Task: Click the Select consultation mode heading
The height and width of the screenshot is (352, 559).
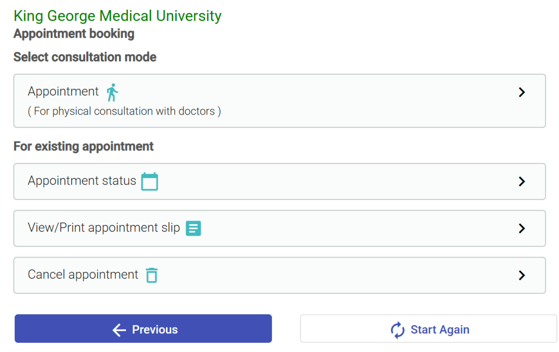Action: [x=85, y=57]
